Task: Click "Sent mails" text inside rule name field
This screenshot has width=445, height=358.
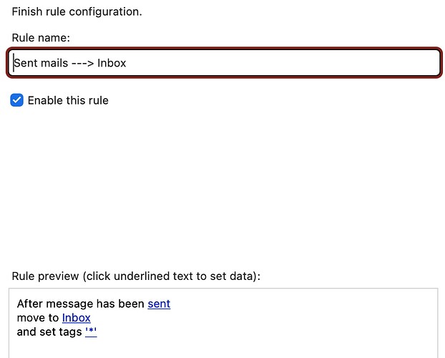Action: 40,63
